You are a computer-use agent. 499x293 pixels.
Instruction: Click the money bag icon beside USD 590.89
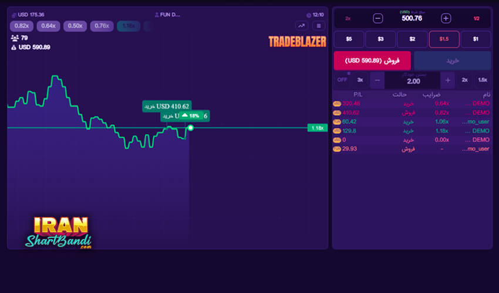[14, 47]
